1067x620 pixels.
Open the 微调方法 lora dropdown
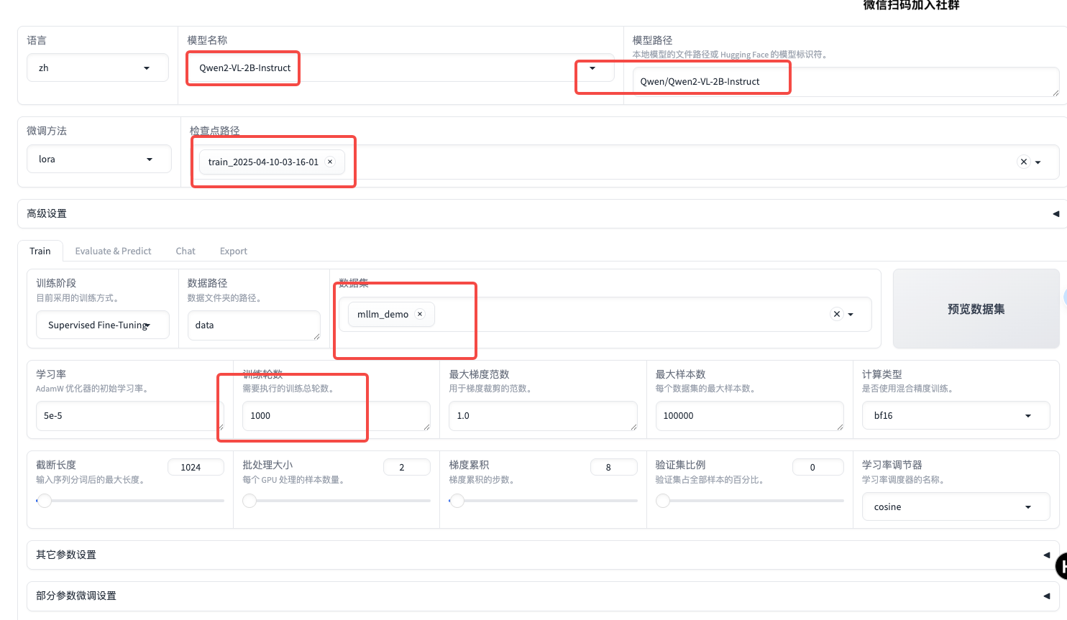point(99,159)
